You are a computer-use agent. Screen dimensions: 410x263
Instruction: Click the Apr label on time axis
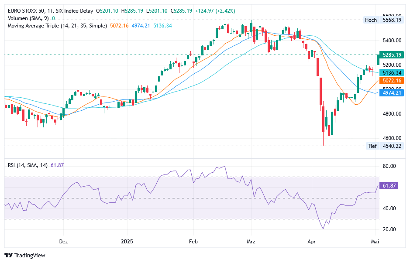(312, 241)
